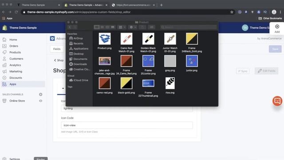This screenshot has width=284, height=160.
Task: Open the chat support bubble
Action: pos(277,101)
